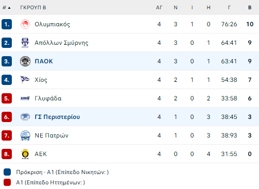Screen dimensions: 259x189
Task: Open the ΝΕ Πατρών team logo
Action: click(25, 135)
